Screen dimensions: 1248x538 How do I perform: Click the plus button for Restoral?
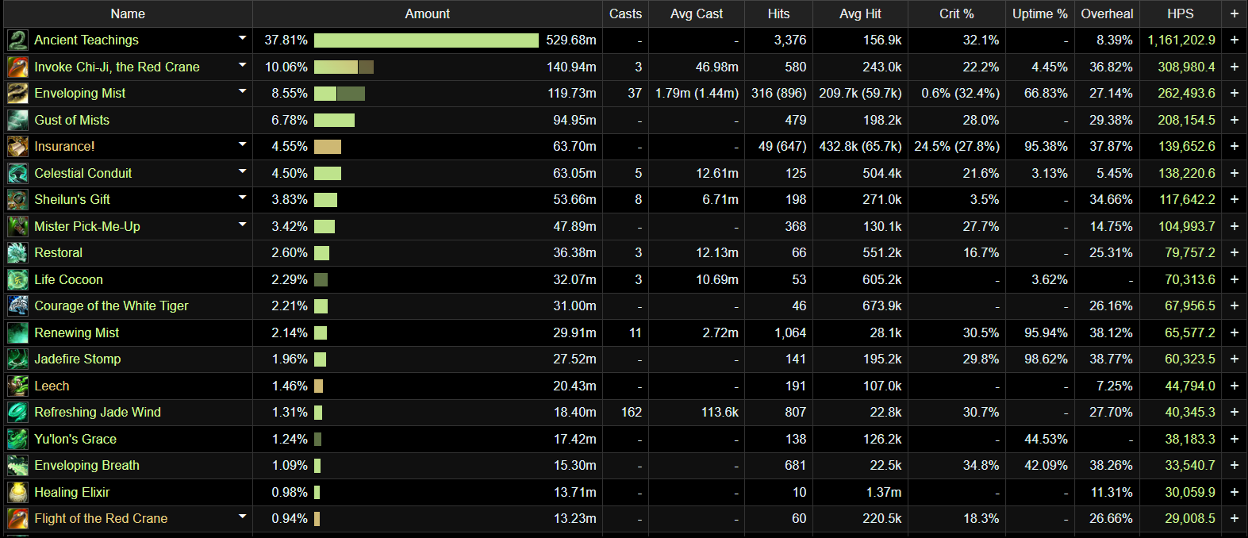1234,253
